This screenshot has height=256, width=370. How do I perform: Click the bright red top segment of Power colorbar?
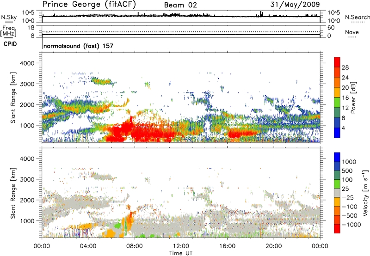[x=337, y=62]
